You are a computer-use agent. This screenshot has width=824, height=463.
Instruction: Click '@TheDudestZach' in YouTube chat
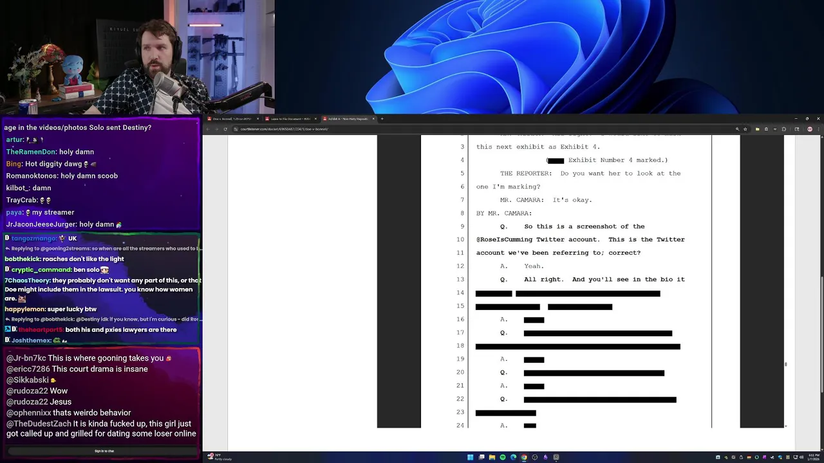[39, 424]
